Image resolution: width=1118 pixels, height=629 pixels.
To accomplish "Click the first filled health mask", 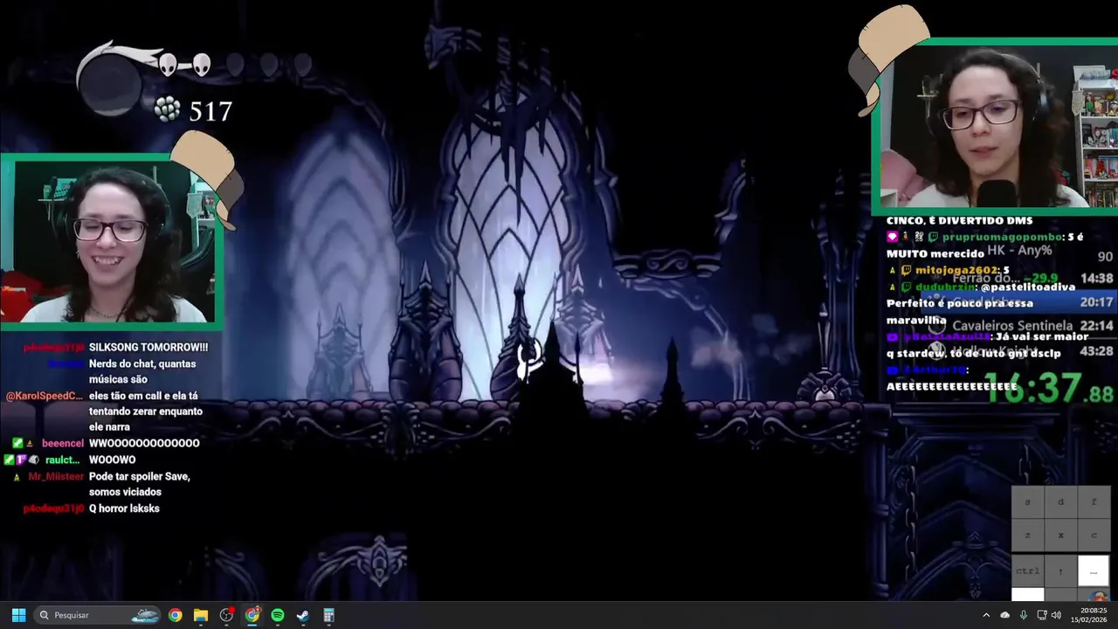I will tap(168, 64).
